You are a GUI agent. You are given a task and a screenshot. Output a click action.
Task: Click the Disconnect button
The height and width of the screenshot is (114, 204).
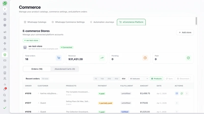[x=183, y=79]
